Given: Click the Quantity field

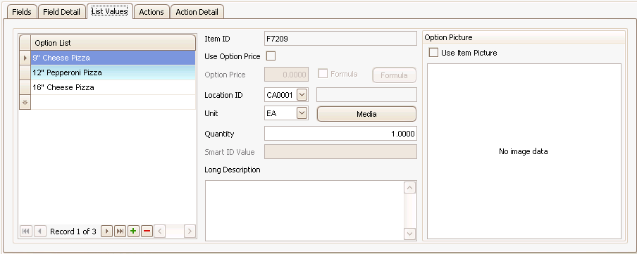Looking at the screenshot, I should pos(340,134).
